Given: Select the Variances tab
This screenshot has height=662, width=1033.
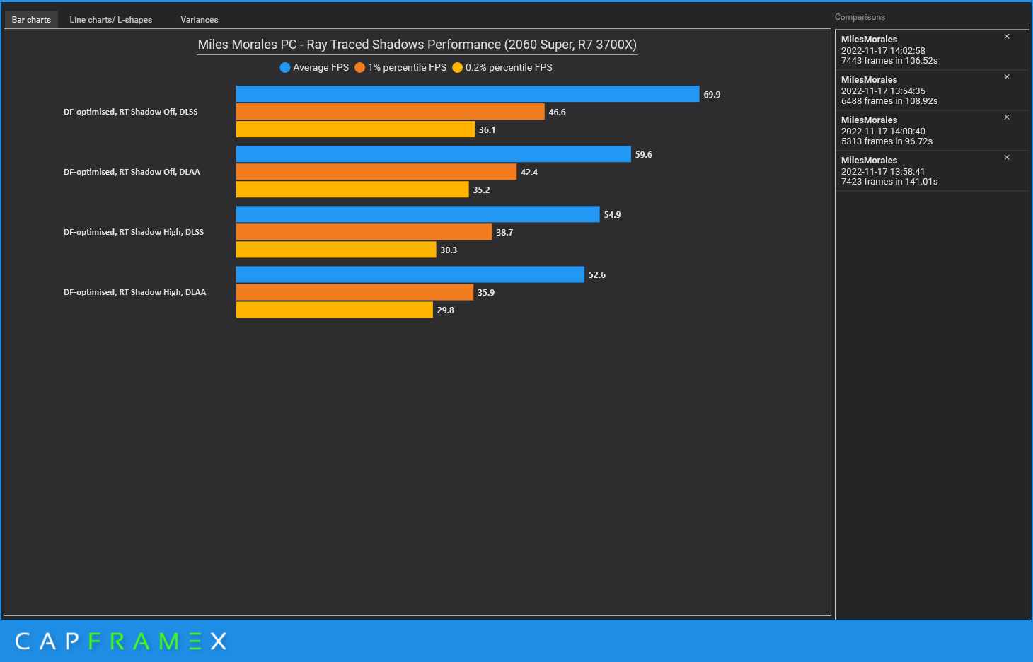Looking at the screenshot, I should click(x=200, y=20).
